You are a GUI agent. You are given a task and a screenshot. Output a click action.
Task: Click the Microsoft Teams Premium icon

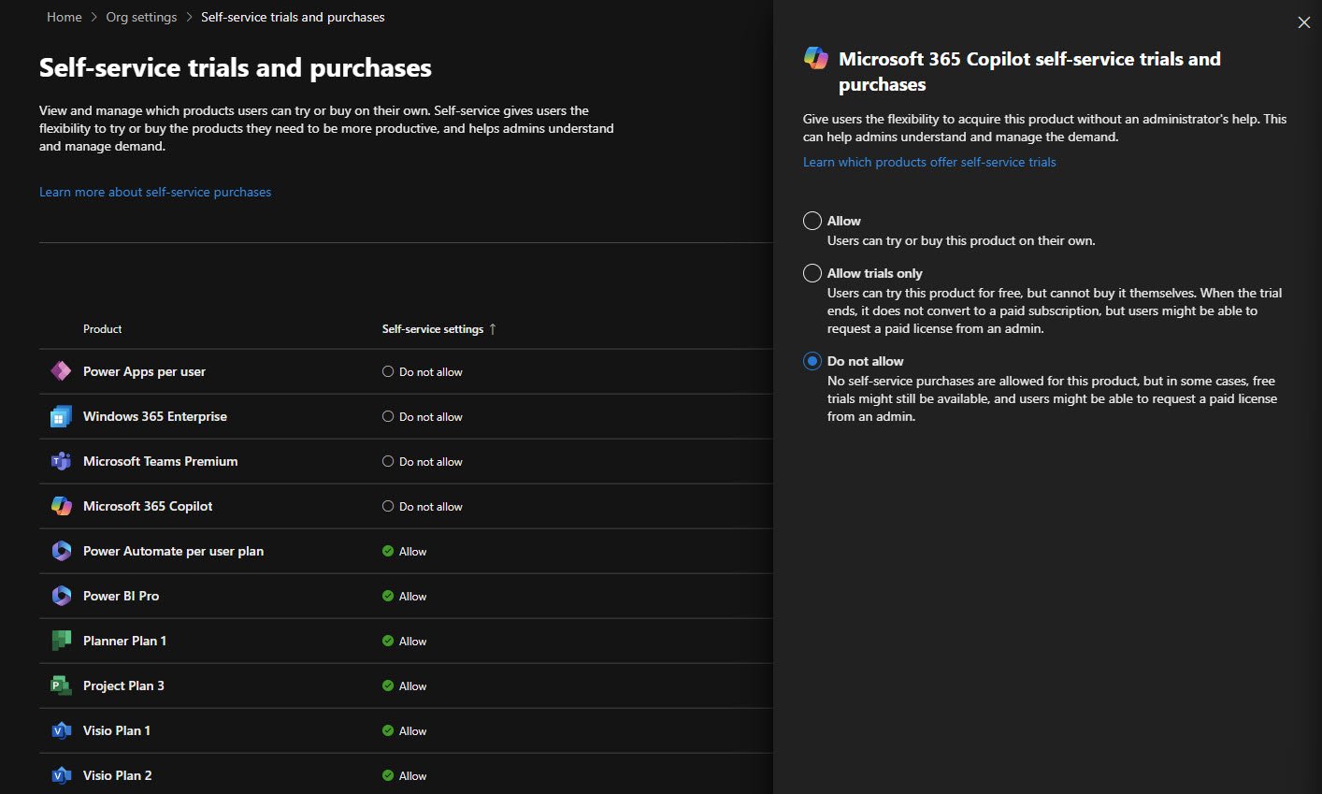(x=61, y=461)
